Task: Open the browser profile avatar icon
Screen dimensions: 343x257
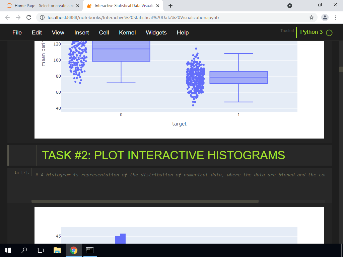Action: pyautogui.click(x=325, y=17)
